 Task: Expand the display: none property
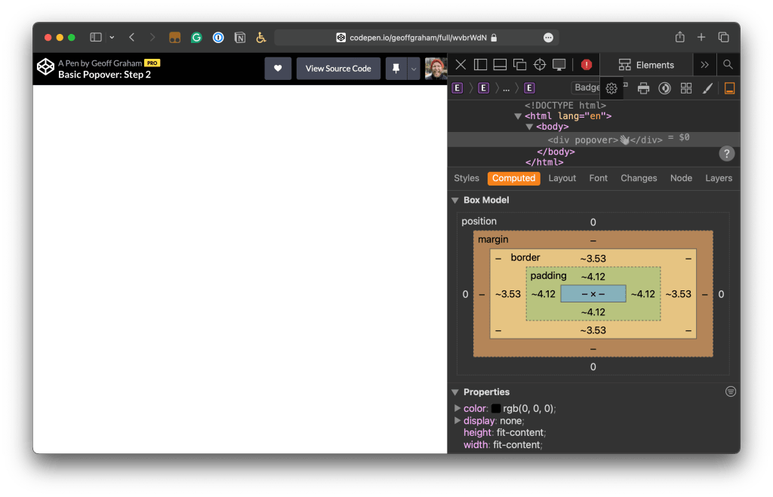click(x=457, y=421)
